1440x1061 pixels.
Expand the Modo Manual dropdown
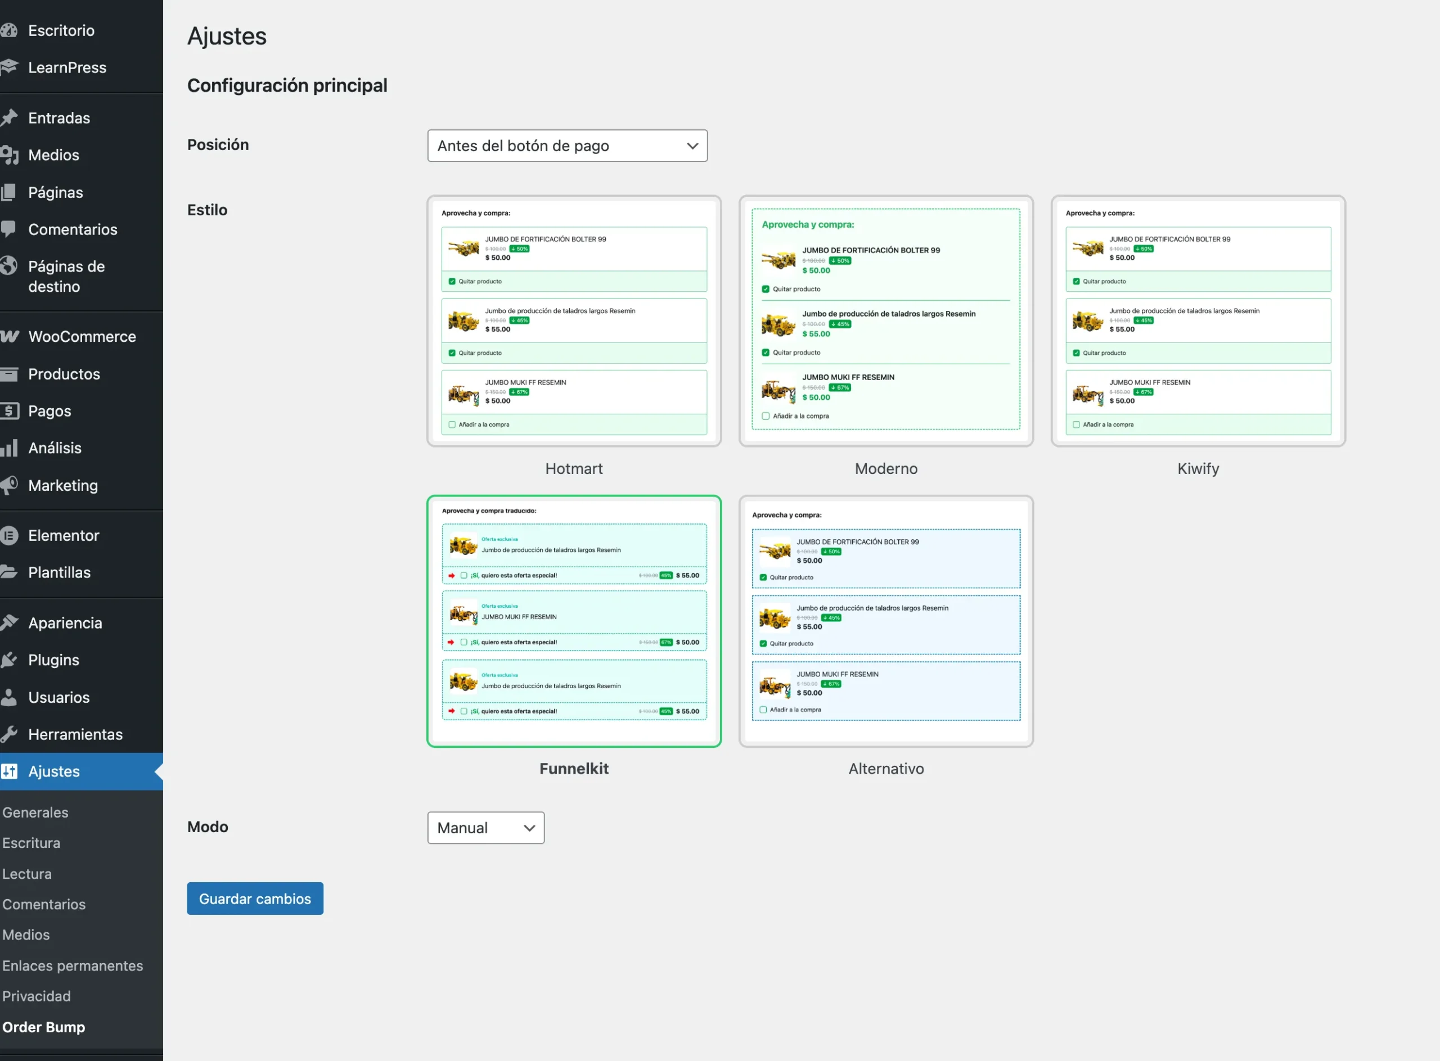click(485, 828)
